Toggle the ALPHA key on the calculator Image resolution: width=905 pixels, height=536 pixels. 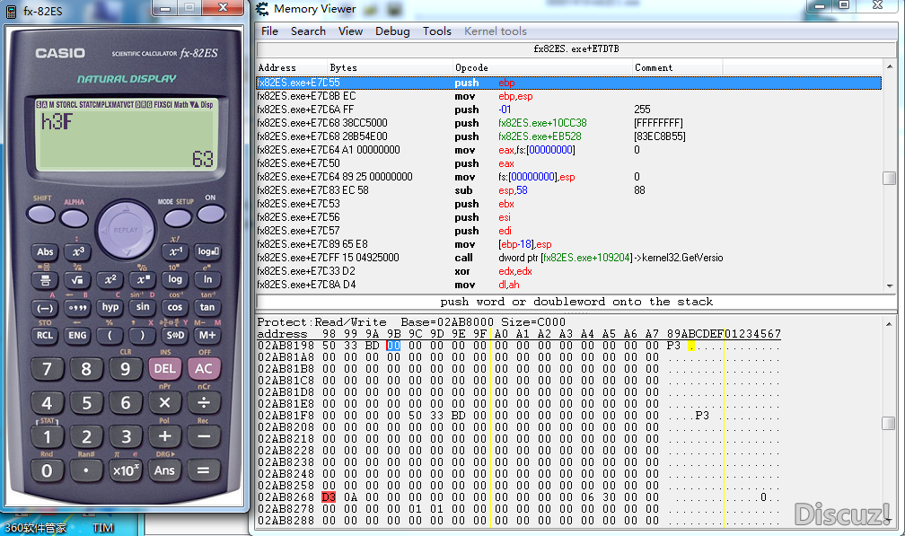tap(74, 218)
